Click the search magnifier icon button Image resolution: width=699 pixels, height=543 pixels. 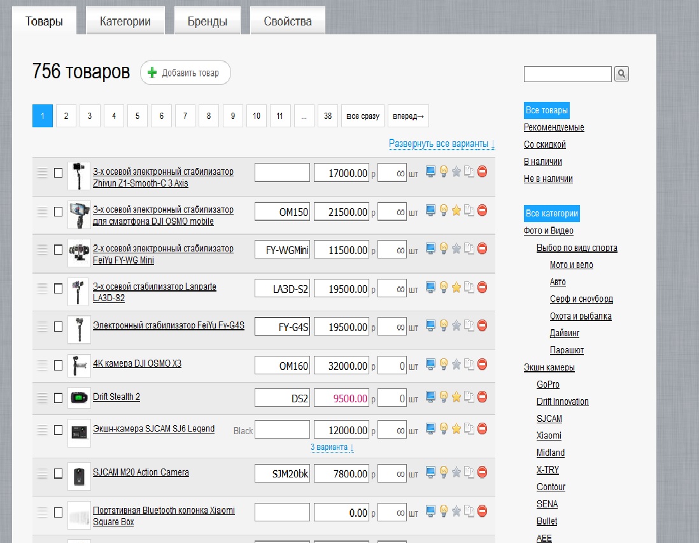pyautogui.click(x=621, y=74)
